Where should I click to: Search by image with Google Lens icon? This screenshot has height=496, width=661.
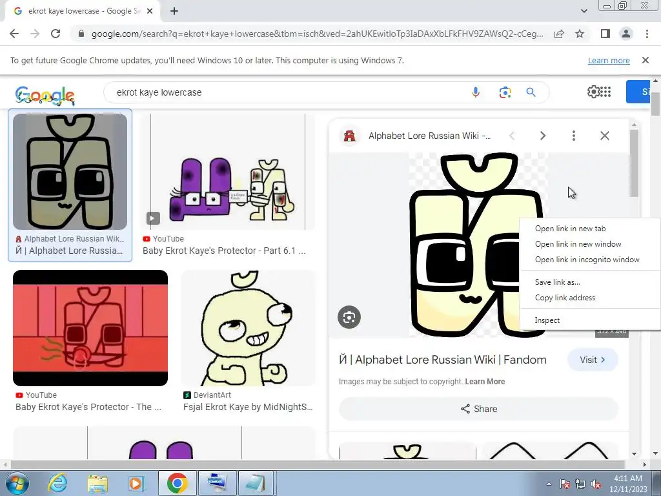pos(505,92)
